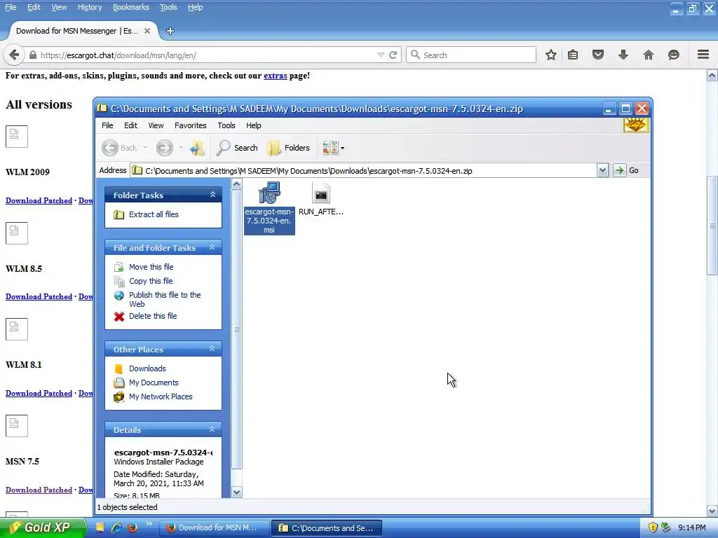718x538 pixels.
Task: Click Download Patched under WLM 8.5
Action: tap(39, 296)
